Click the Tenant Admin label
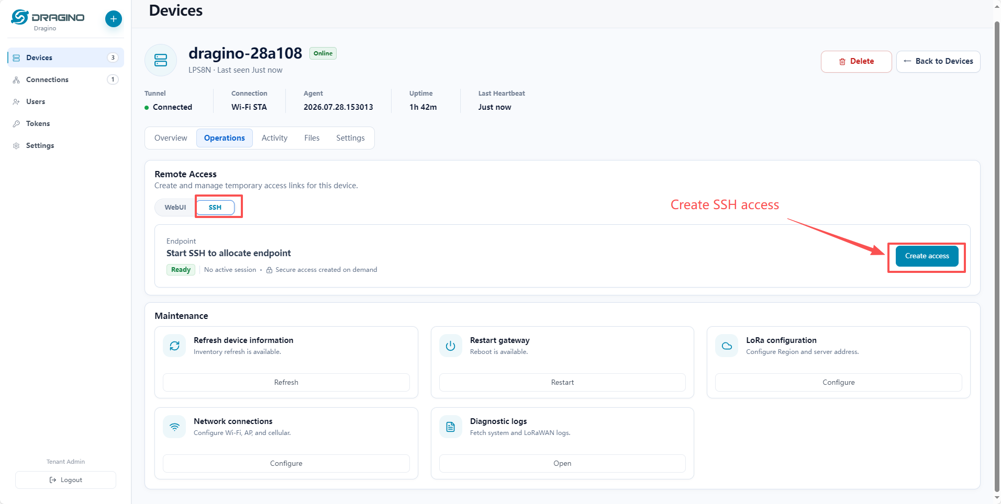 (65, 462)
